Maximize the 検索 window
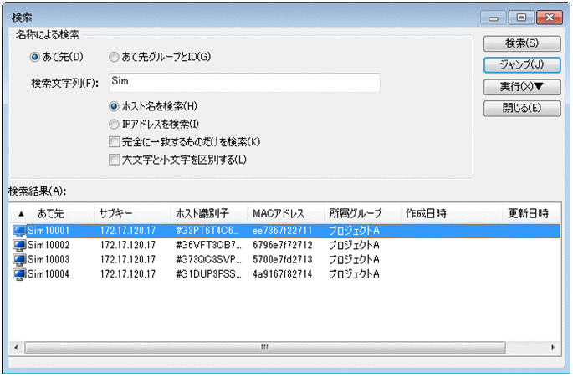573x377 pixels. [x=521, y=18]
